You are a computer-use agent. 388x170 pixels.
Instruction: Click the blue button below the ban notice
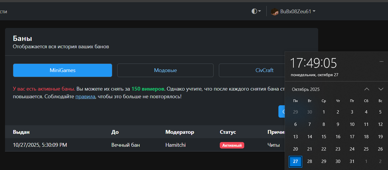[x=282, y=112]
